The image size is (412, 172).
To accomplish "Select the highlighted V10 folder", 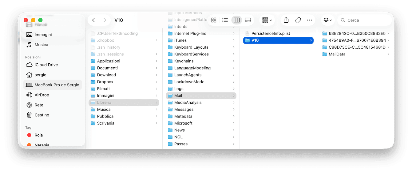I will (x=278, y=40).
